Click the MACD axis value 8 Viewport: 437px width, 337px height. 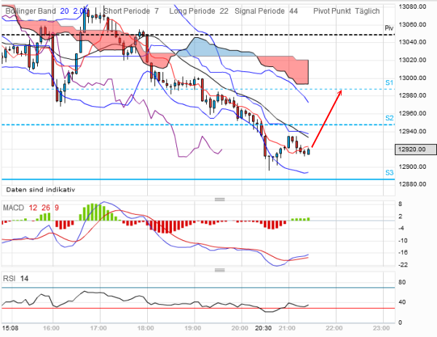click(400, 204)
